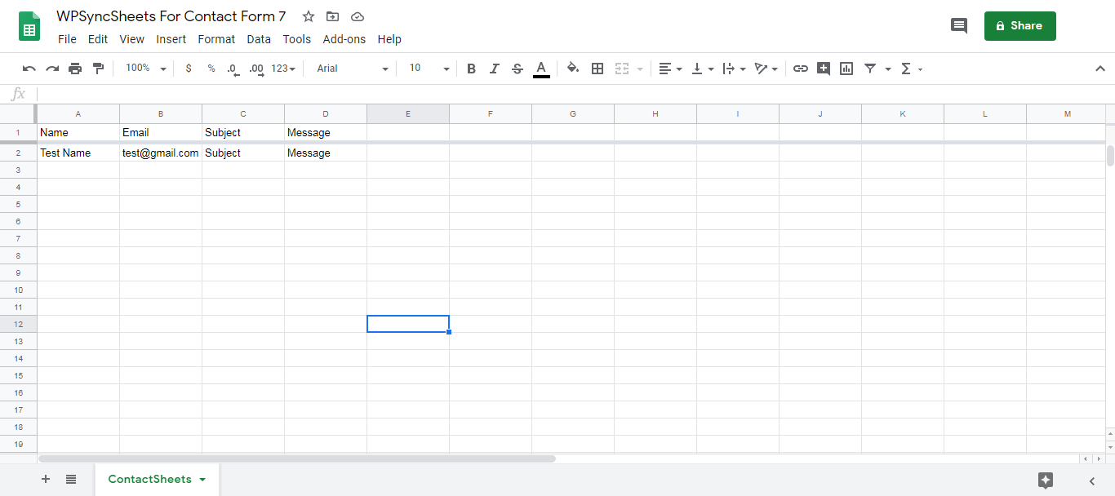Image resolution: width=1115 pixels, height=496 pixels.
Task: Select the Paint format tool
Action: pos(98,69)
